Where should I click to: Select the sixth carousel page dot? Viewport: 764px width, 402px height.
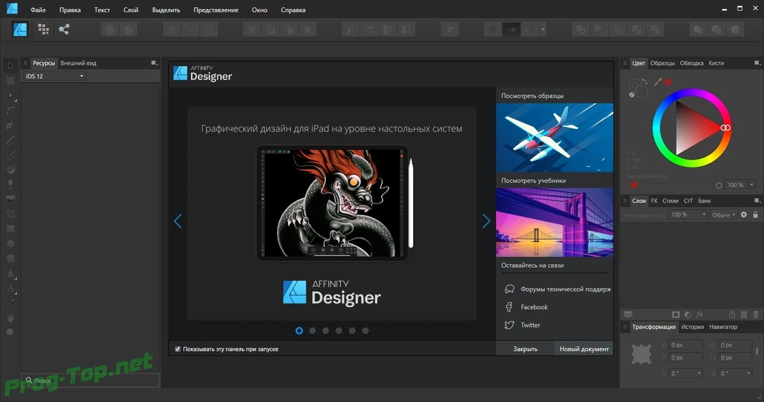click(365, 331)
